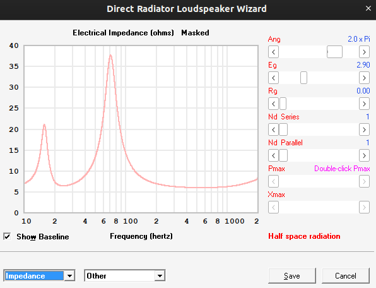
Task: Click the Pmax label
Action: click(x=276, y=169)
